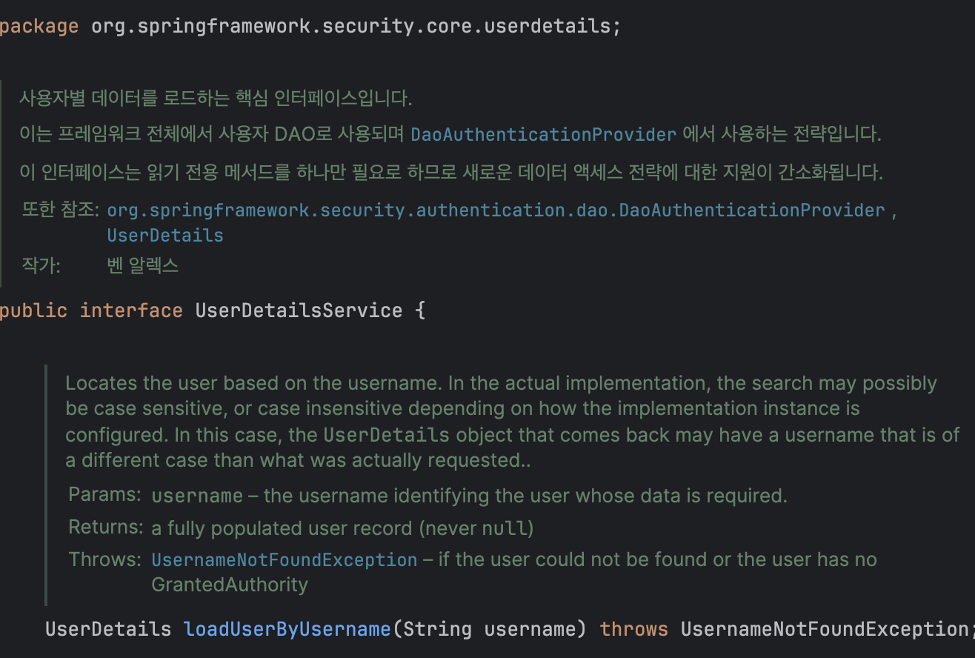Screen dimensions: 975x658
Task: Click the 또한 참조: label
Action: (x=61, y=210)
